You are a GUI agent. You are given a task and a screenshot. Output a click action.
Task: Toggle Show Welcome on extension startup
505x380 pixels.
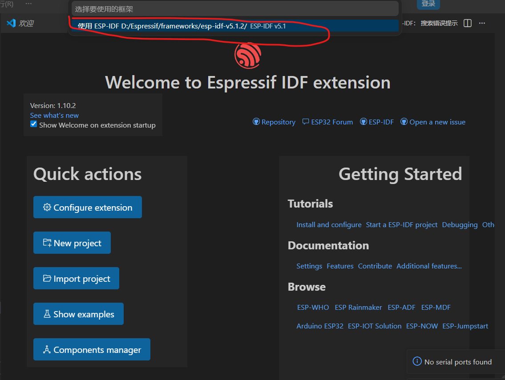pyautogui.click(x=33, y=124)
